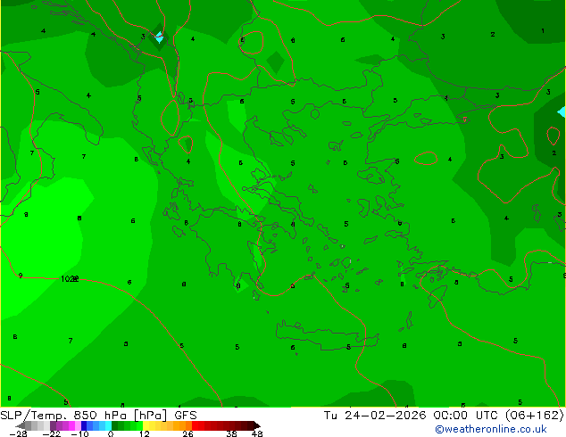Click the 12 legend scale label
The image size is (566, 437).
(145, 433)
